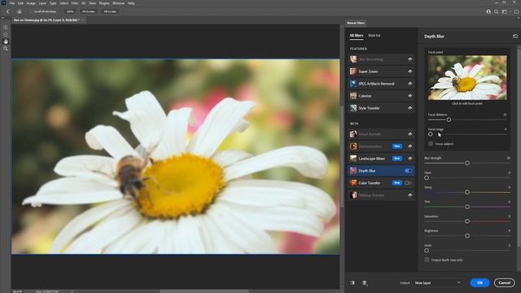Click the Focal distance slider handle
The width and height of the screenshot is (521, 293).
[449, 120]
